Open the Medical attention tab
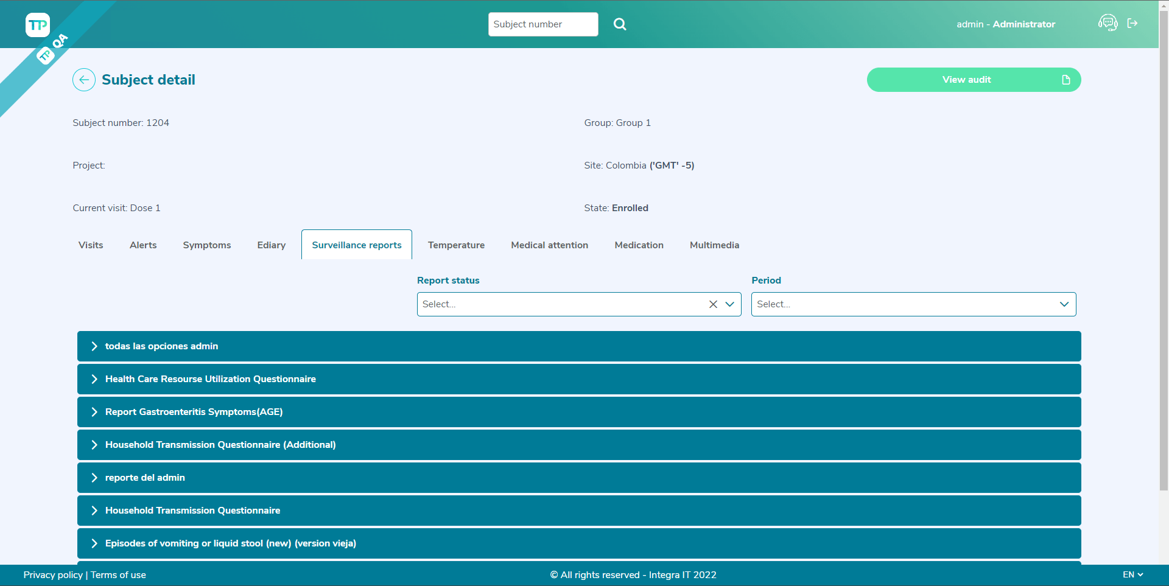1169x586 pixels. pos(549,245)
